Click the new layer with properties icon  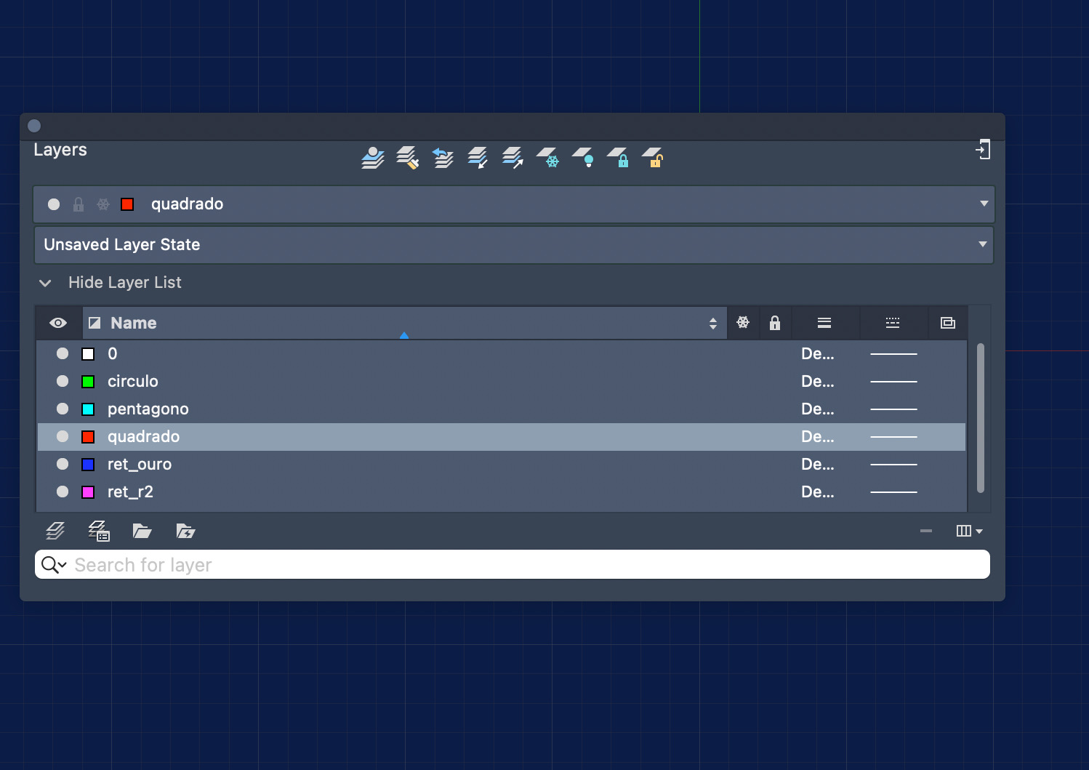click(98, 531)
